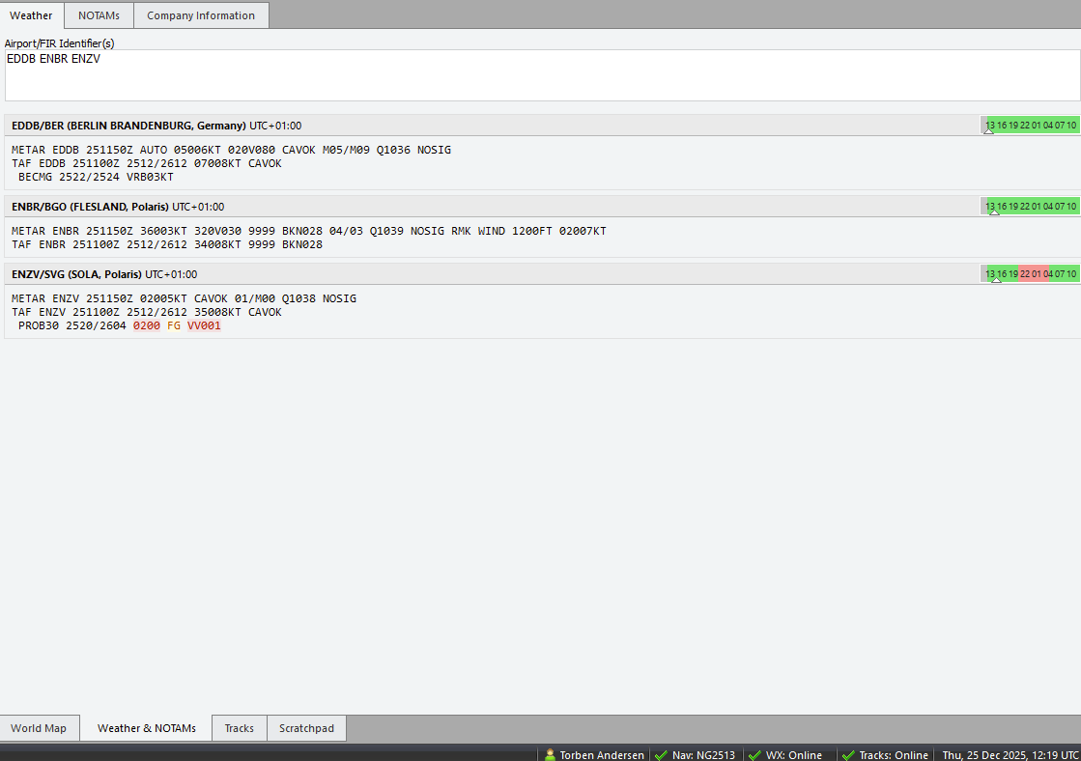
Task: Select hour 22 on the EDDB forecast timeline
Action: (x=1025, y=125)
